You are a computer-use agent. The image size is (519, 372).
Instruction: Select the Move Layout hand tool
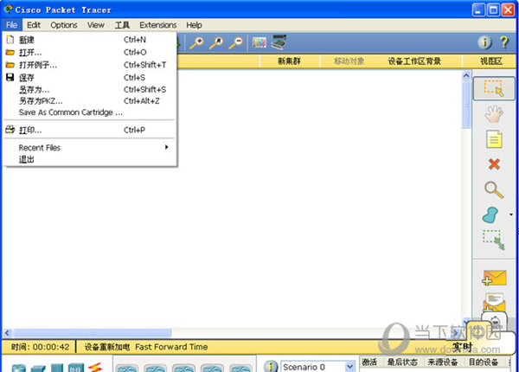[x=494, y=114]
